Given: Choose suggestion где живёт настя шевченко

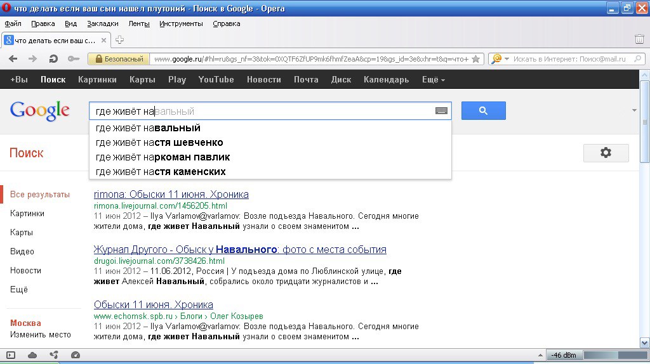Looking at the screenshot, I should pyautogui.click(x=270, y=143).
